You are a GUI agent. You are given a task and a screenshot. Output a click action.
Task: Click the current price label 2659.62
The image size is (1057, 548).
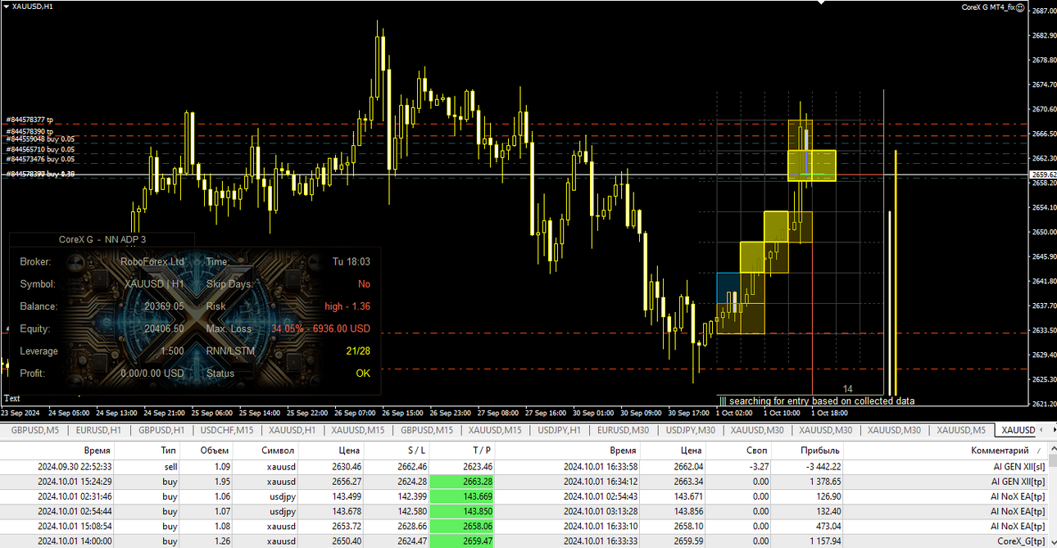tap(1041, 174)
